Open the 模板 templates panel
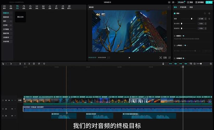This screenshot has width=214, height=130. pyautogui.click(x=63, y=7)
